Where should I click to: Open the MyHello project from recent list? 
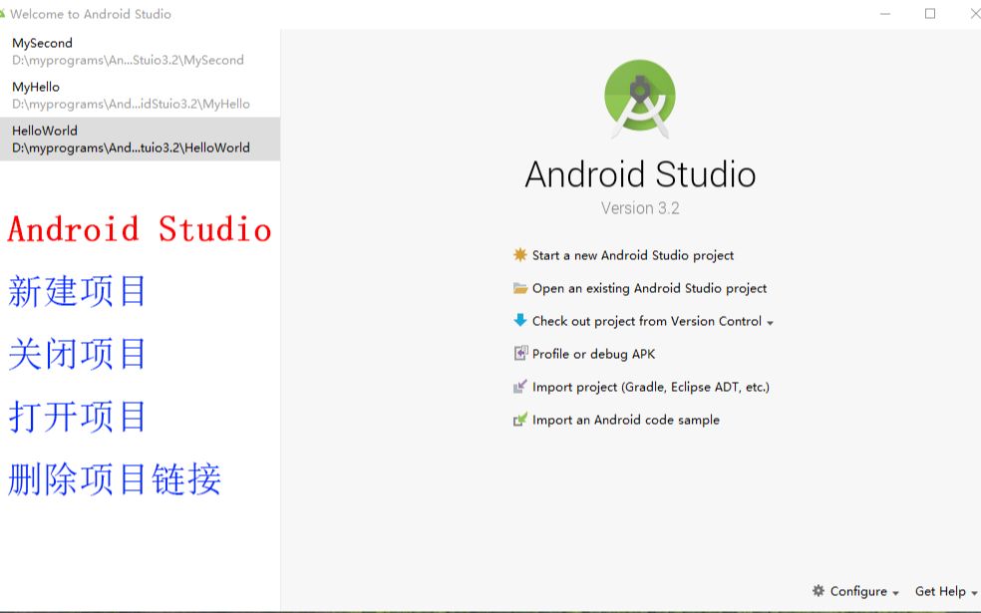click(x=140, y=95)
